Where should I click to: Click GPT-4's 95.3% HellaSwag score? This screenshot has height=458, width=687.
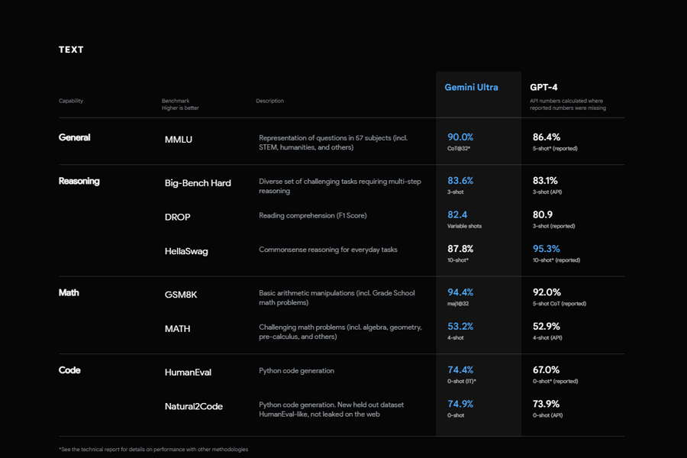click(x=546, y=249)
